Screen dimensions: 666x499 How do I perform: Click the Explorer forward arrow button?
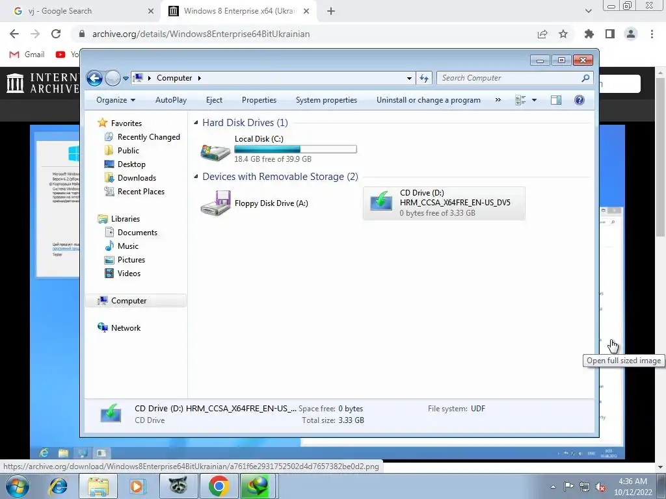[112, 78]
